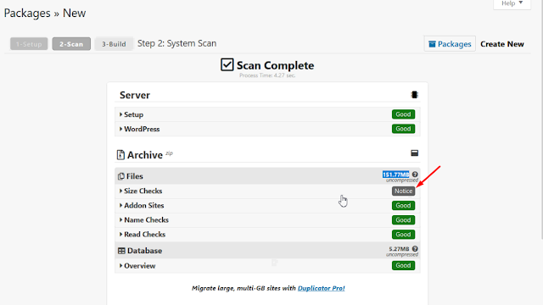
Task: Click Create New
Action: (502, 44)
